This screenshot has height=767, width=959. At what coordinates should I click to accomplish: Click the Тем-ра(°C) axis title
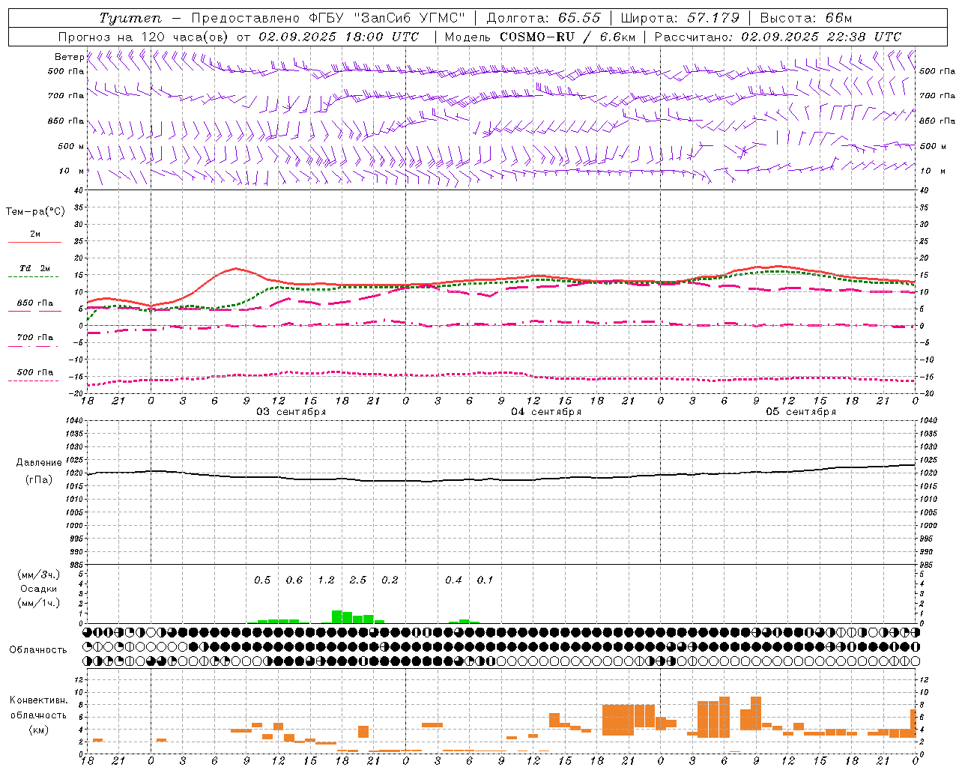coord(35,212)
